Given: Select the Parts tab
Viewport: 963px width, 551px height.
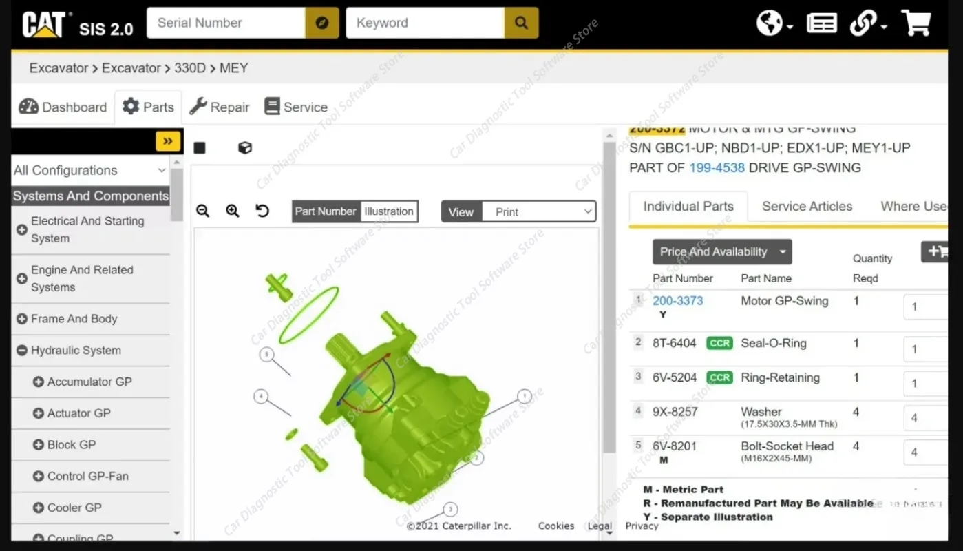Looking at the screenshot, I should 148,107.
